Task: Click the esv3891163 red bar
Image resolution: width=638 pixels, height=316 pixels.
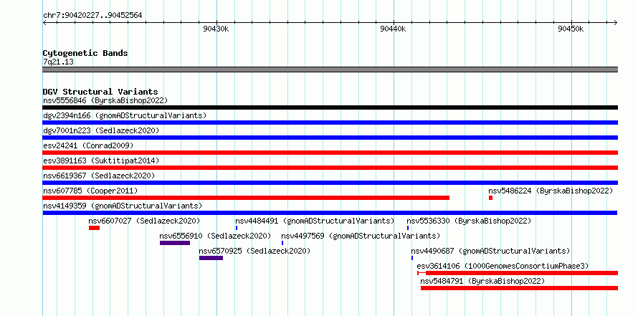Action: [330, 168]
